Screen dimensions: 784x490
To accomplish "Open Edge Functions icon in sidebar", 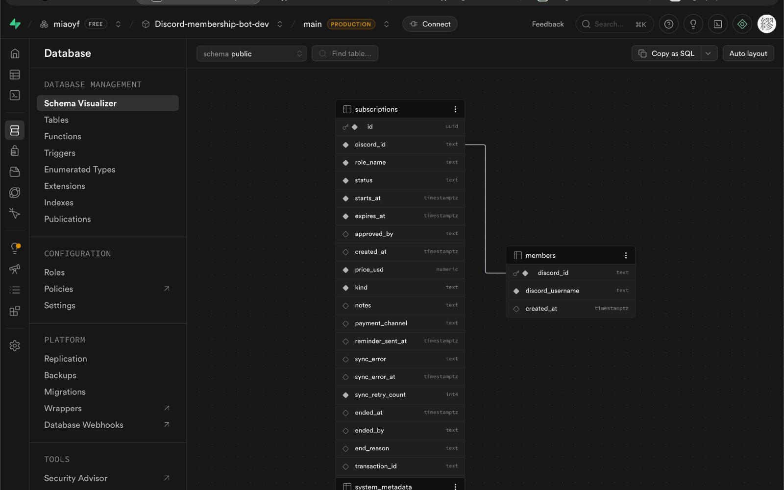I will [x=15, y=193].
